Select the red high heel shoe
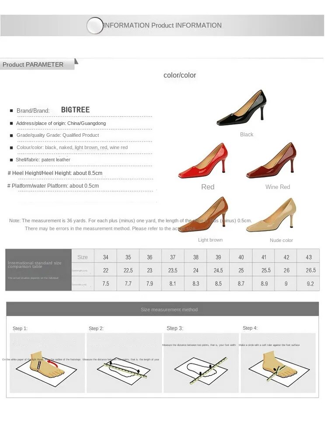Image resolution: width=325 pixels, height=427 pixels. tap(203, 160)
